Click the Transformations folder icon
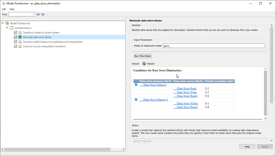 (x=12, y=28)
